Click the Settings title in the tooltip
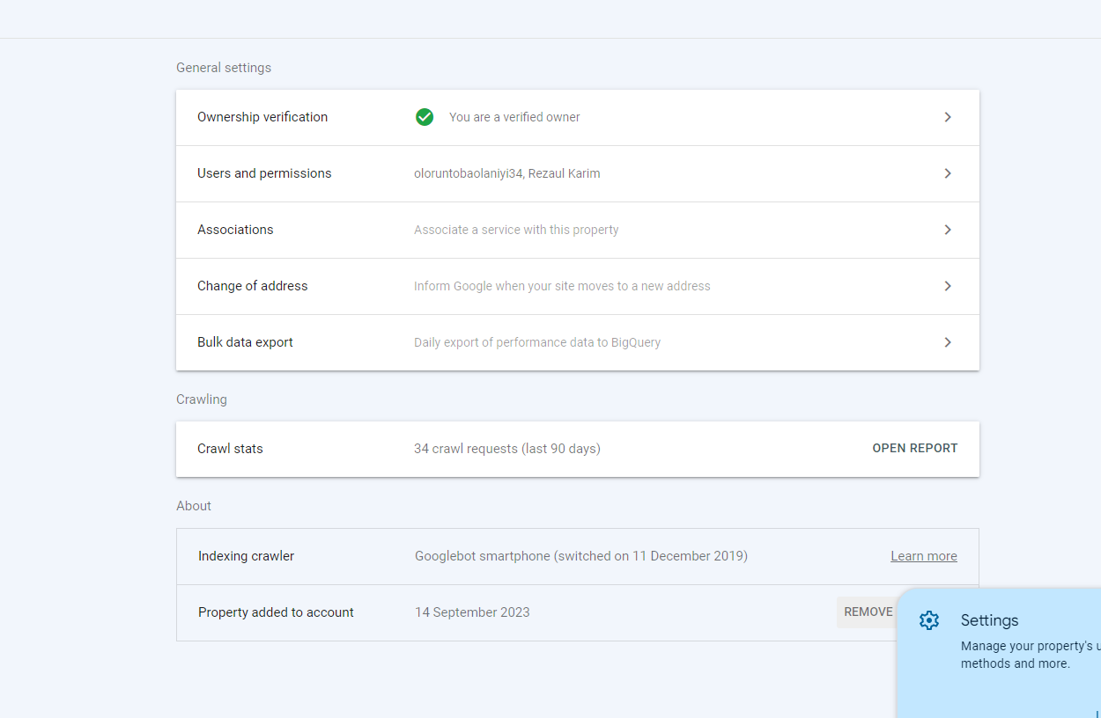 coord(989,620)
